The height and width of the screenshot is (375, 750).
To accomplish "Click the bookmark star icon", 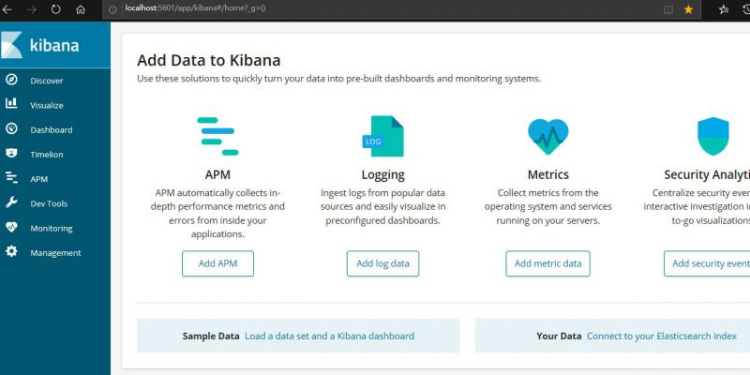I will tap(688, 8).
